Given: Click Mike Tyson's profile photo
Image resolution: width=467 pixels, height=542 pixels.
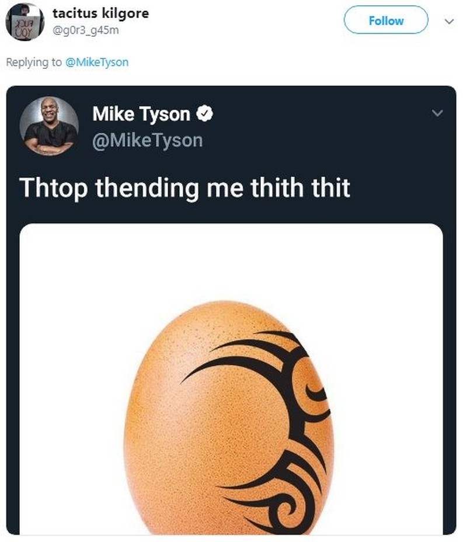Looking at the screenshot, I should point(49,126).
